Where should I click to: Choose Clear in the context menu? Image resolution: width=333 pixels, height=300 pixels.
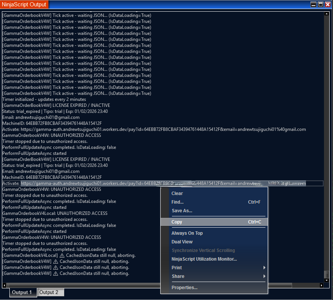177,193
